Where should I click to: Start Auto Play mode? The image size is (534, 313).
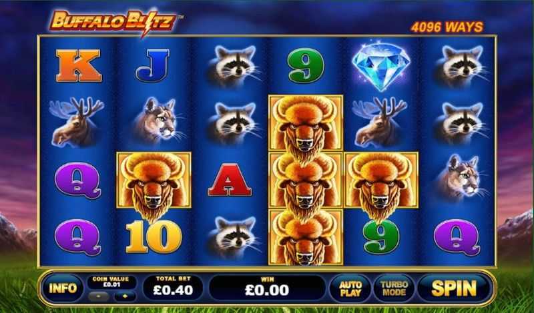click(350, 288)
